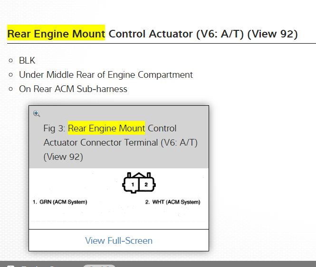316x267 pixels.
Task: Click the 'On Rear ACM Sub-harness' bullet
Action: [73, 89]
